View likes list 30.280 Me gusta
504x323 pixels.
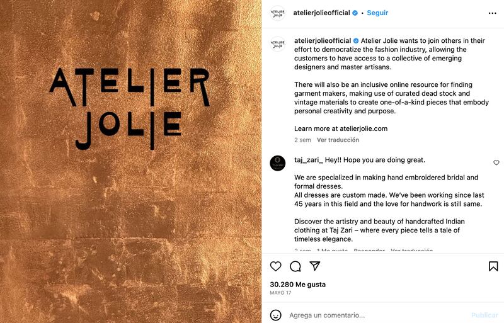pos(297,285)
